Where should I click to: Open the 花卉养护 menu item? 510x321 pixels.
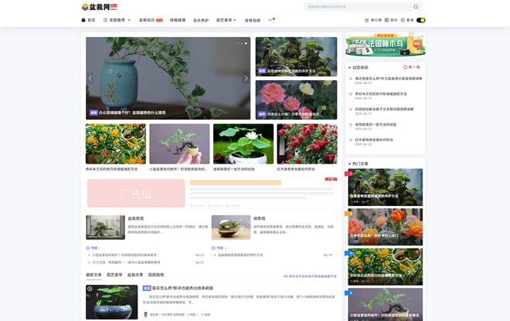tap(201, 20)
